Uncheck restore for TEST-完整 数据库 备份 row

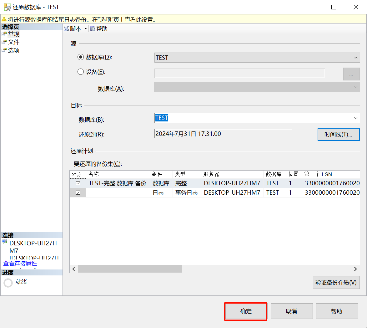tap(78, 183)
